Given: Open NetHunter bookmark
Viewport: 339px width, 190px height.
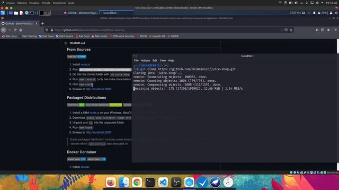Looking at the screenshot, I should click(100, 36).
